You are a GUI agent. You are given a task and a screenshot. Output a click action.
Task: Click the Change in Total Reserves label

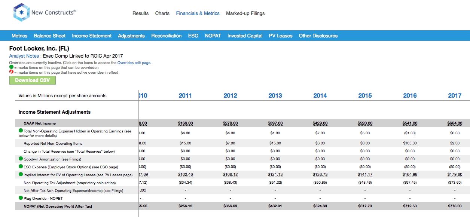click(69, 151)
